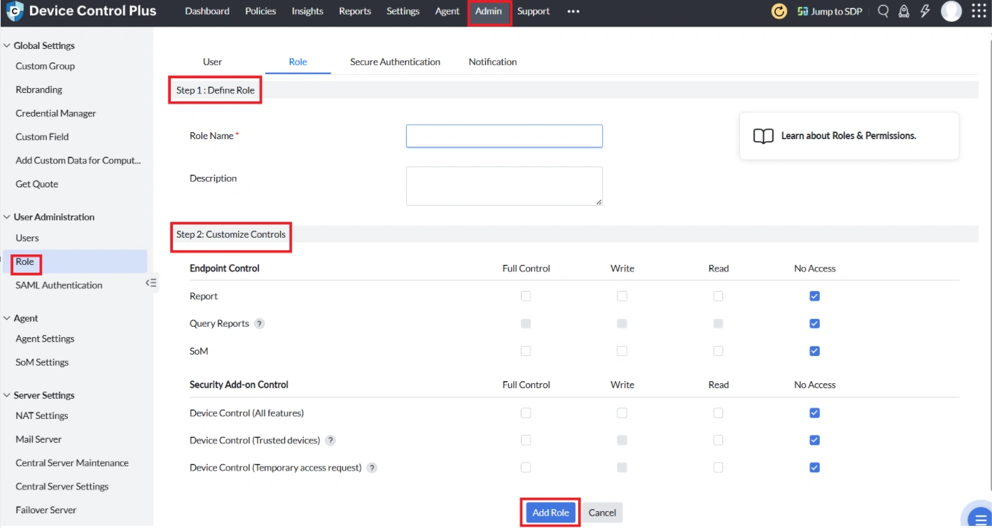Open the Policies menu
Viewport: 992px width, 528px height.
click(x=260, y=11)
